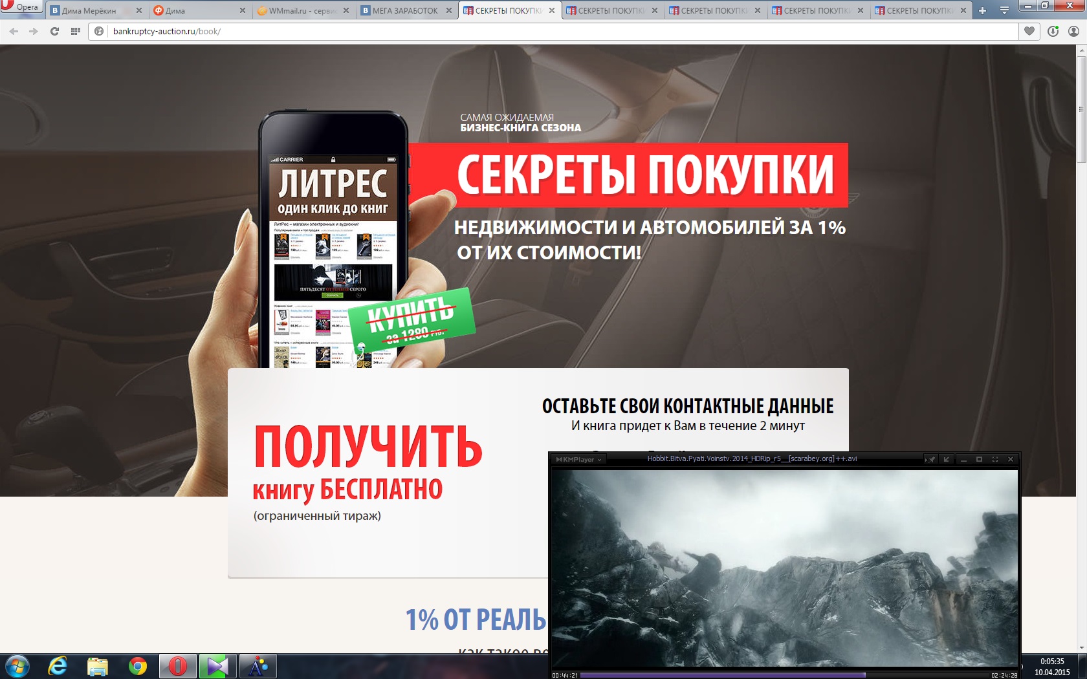Screen dimensions: 1087x679
Task: Click the KMPlayer elapsed time 00:44:21
Action: [x=565, y=675]
